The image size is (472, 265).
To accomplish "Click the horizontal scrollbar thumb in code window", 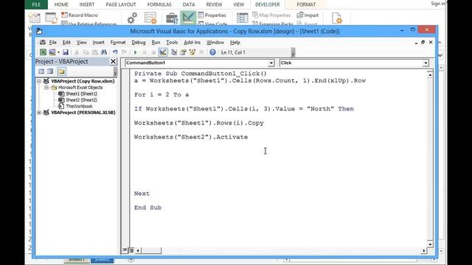I will tap(151, 250).
